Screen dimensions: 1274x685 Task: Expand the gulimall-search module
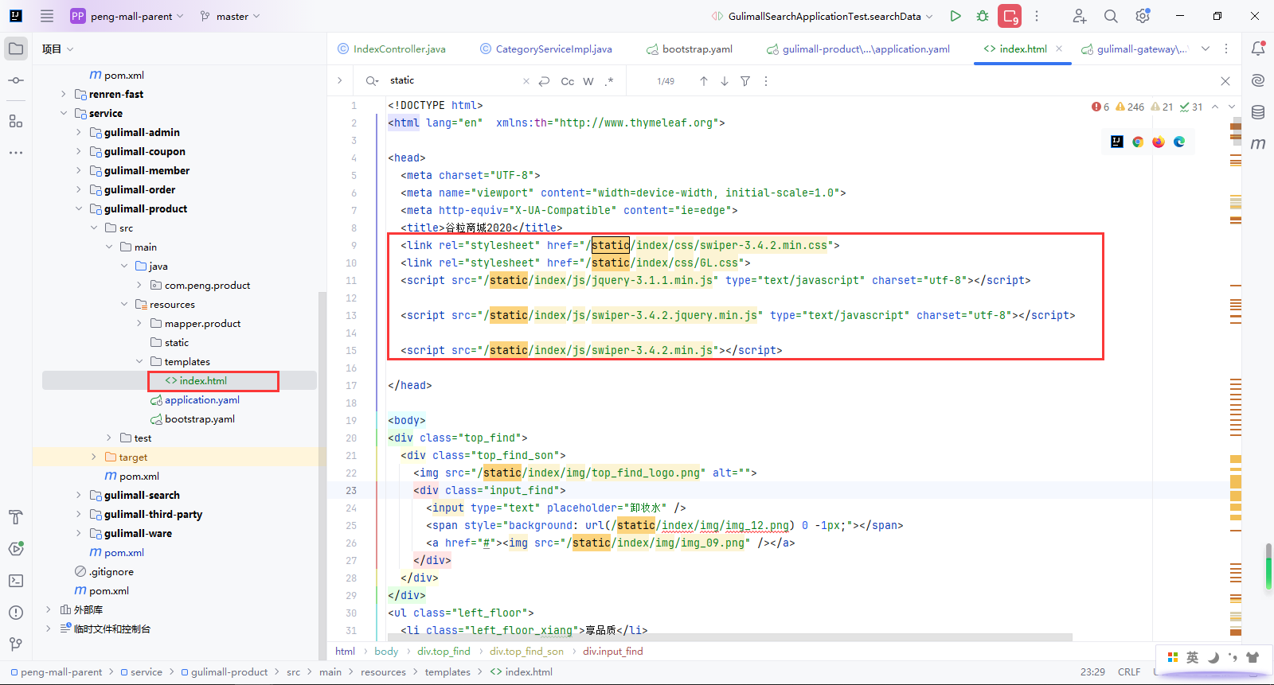79,495
